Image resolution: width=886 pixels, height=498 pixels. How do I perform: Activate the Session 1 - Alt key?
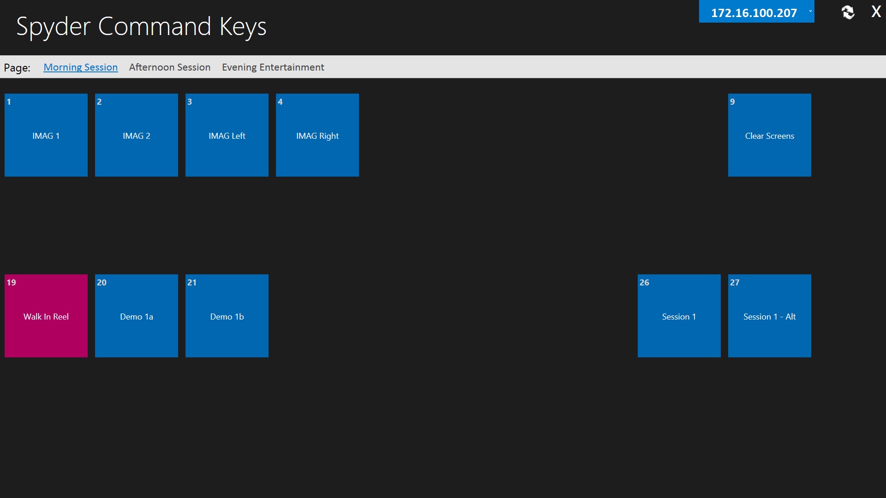tap(770, 316)
